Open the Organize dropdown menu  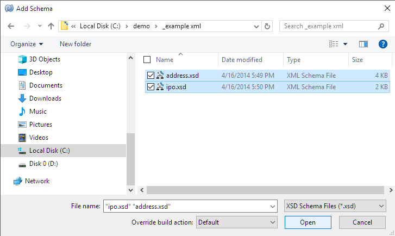click(26, 44)
